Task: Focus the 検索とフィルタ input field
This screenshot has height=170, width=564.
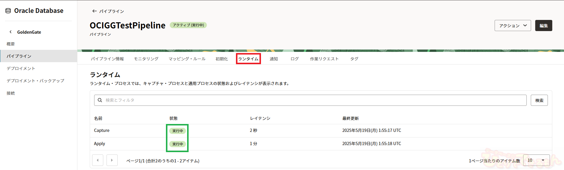Action: 310,100
